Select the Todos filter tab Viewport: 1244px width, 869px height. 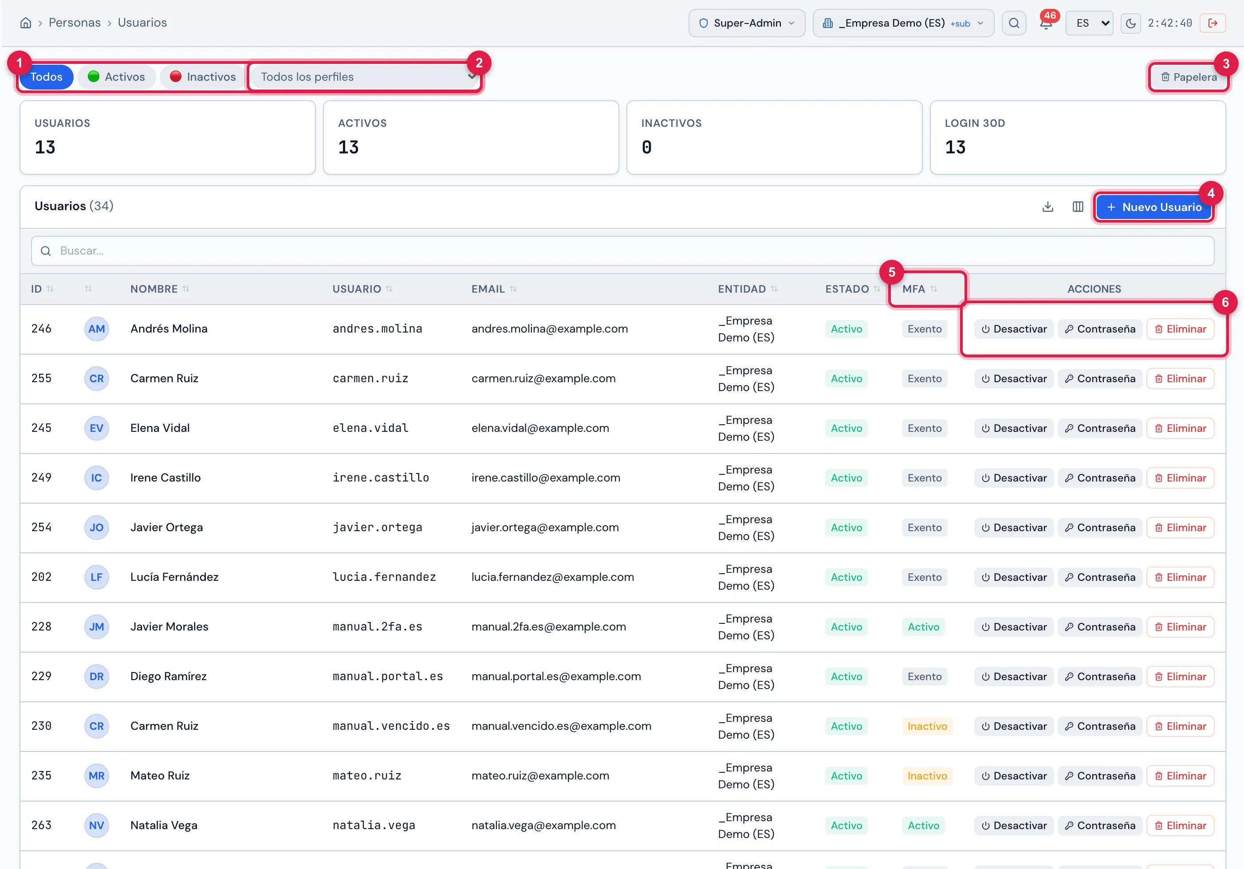(x=46, y=77)
